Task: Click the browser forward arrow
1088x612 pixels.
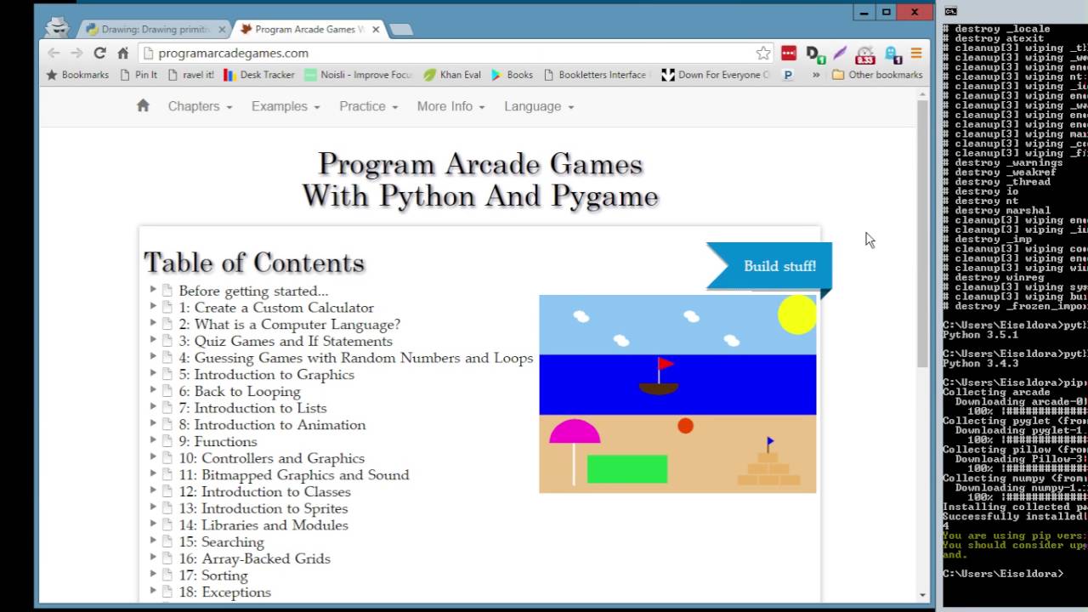Action: click(76, 53)
